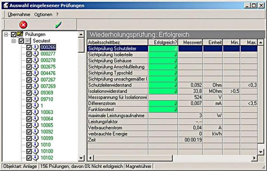Viewport: 267px width, 171px height.
Task: Click the test icon beside 09710
Action: [x=36, y=99]
